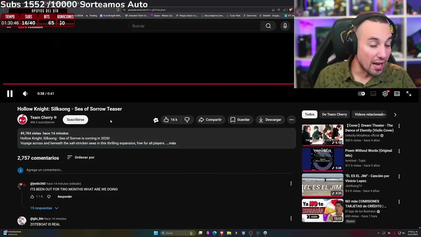Like the video with thumbs up 16 k
Viewport: 421px width, 237px height.
(x=170, y=119)
